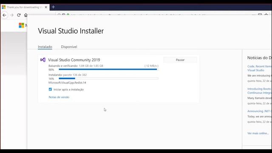The image size is (272, 153).
Task: Switch to the Instalado tab
Action: coord(45,47)
